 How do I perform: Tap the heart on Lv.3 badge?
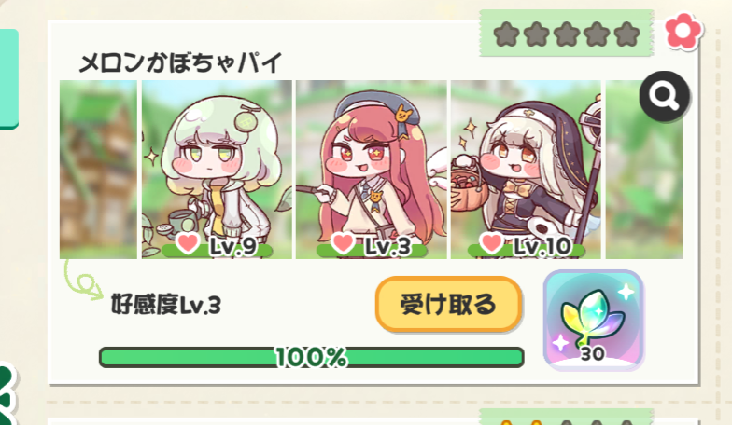click(x=342, y=244)
